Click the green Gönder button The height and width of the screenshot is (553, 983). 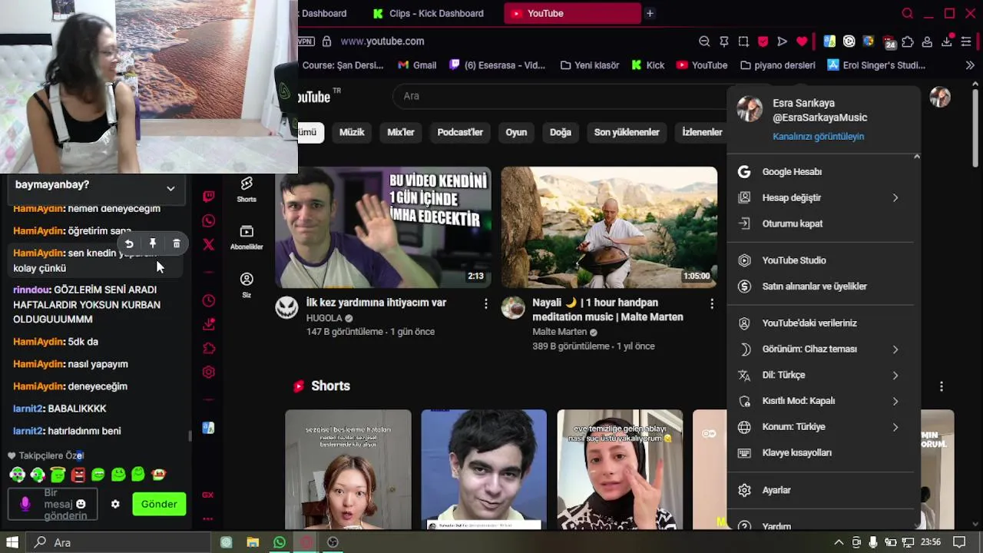coord(159,504)
